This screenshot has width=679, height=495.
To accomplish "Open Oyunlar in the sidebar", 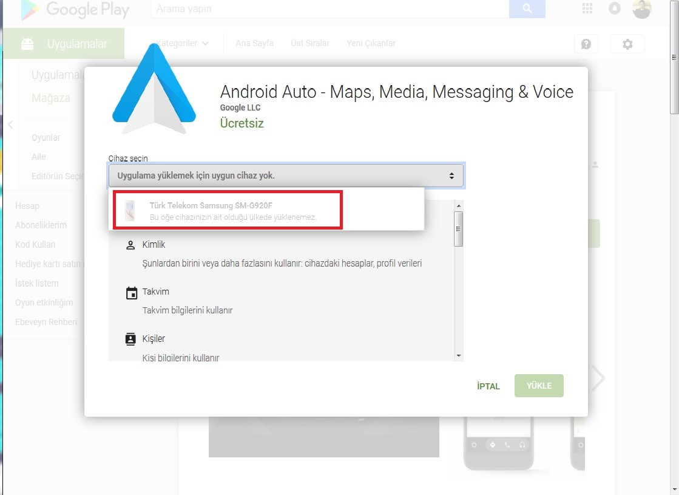I will [x=46, y=138].
